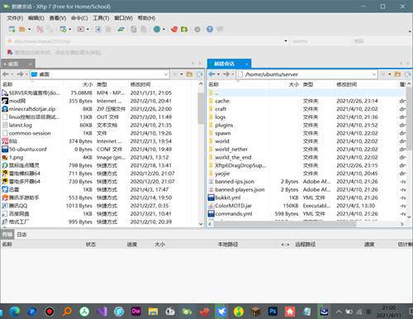Close the 新建会话 session tab
This screenshot has height=319, width=413.
tap(247, 64)
